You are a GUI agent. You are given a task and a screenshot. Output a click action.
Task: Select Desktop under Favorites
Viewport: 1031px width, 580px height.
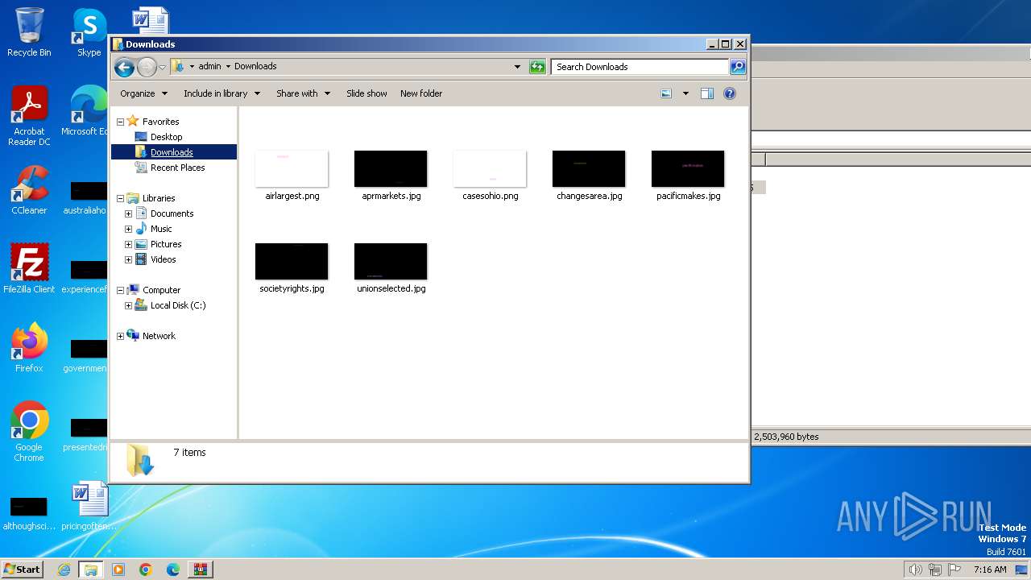[x=166, y=137]
